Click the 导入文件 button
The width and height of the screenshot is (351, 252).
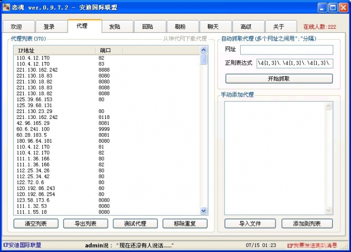point(250,224)
